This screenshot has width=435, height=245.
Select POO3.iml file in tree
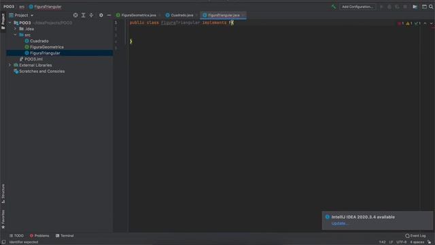click(x=33, y=59)
